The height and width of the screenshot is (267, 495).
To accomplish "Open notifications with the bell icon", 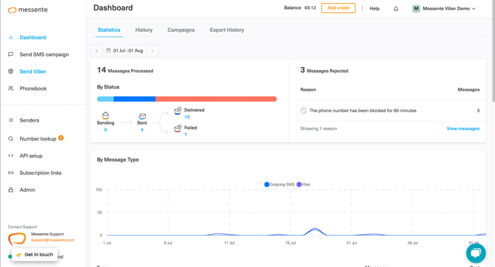I will 396,9.
